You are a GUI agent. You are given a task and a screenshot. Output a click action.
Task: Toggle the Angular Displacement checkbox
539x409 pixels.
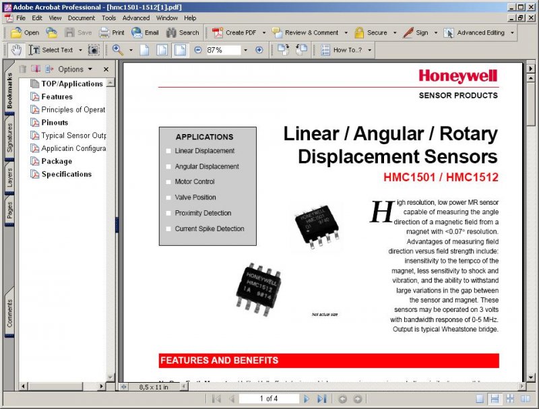(x=168, y=166)
